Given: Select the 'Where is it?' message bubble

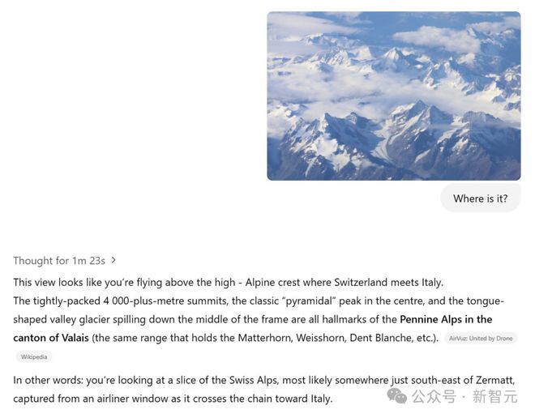Looking at the screenshot, I should (480, 198).
